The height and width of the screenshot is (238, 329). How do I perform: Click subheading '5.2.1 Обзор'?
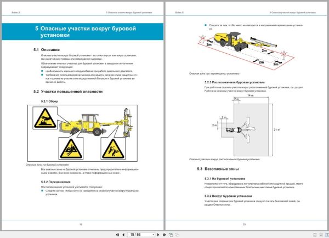[x=49, y=101]
